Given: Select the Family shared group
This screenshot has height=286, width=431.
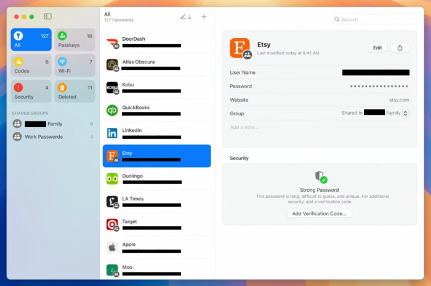Looking at the screenshot, I should click(53, 124).
